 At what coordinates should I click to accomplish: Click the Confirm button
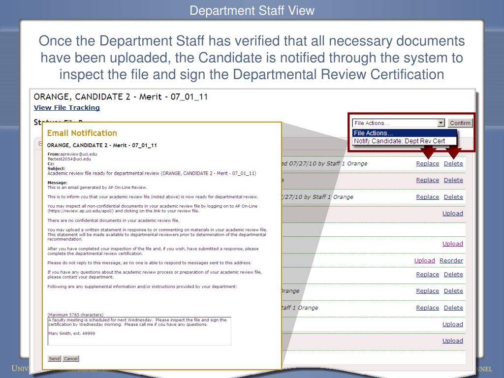460,123
